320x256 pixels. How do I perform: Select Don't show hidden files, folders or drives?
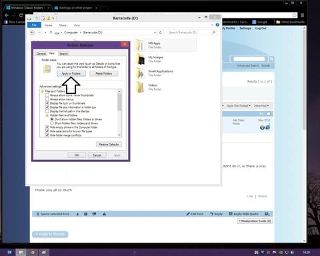[52, 119]
